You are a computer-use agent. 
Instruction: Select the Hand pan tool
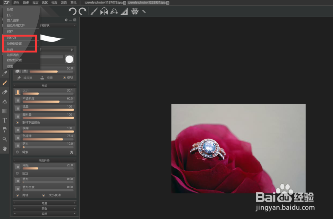coord(4,149)
